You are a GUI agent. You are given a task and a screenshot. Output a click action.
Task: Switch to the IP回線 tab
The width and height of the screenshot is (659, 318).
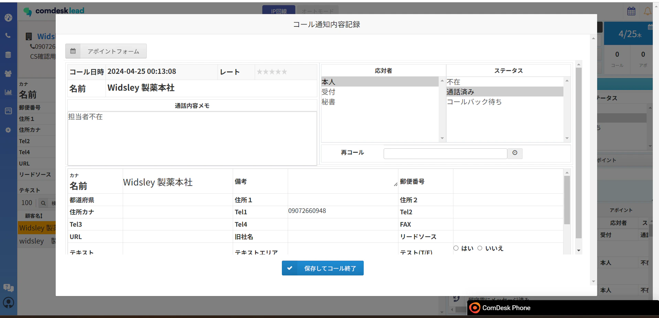pyautogui.click(x=278, y=10)
